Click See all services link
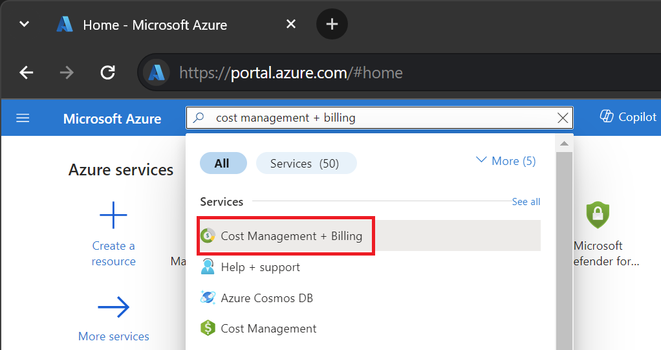 (526, 202)
